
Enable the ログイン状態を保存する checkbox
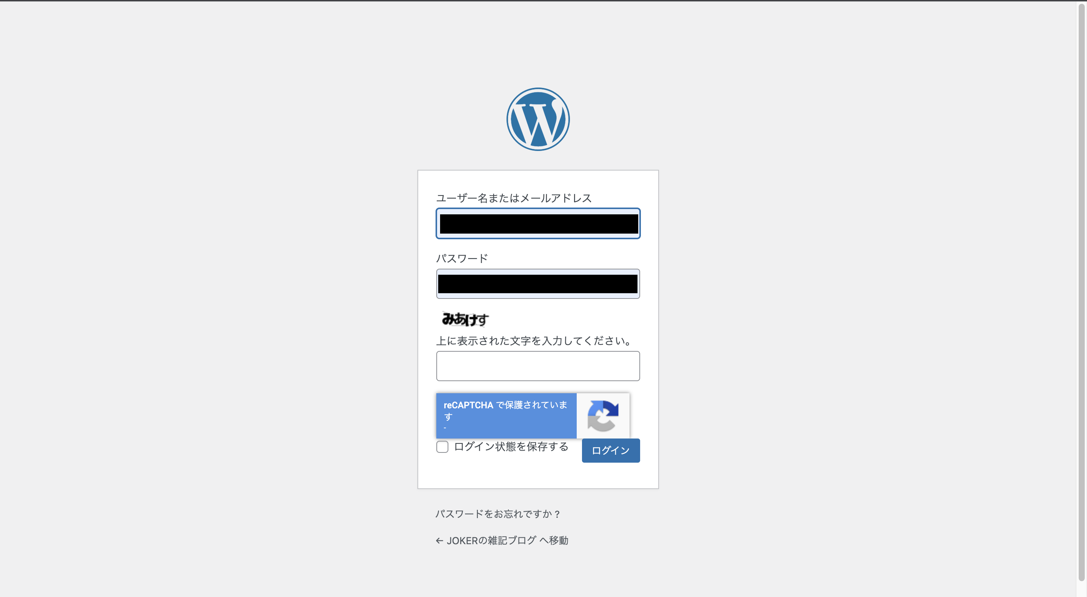442,447
